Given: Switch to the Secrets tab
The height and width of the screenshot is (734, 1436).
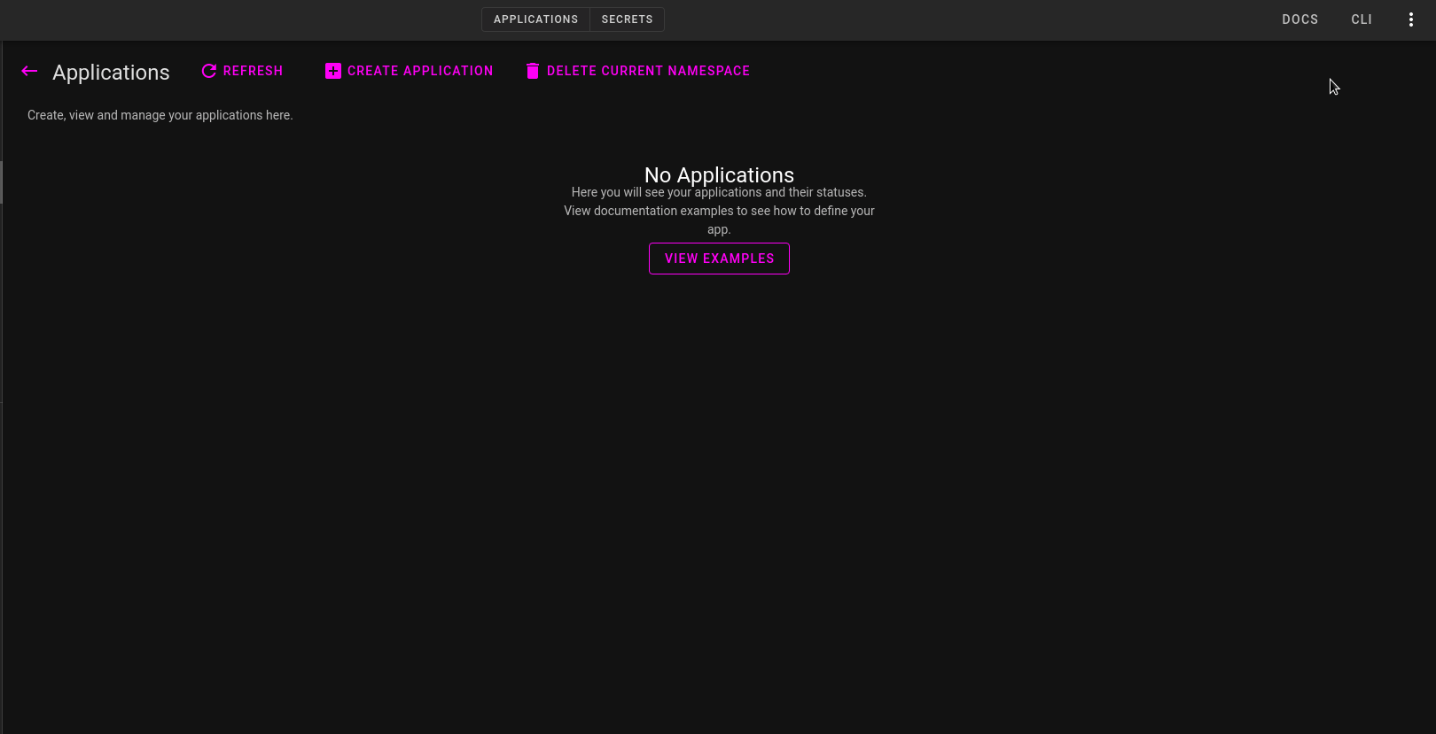Looking at the screenshot, I should click(x=627, y=19).
